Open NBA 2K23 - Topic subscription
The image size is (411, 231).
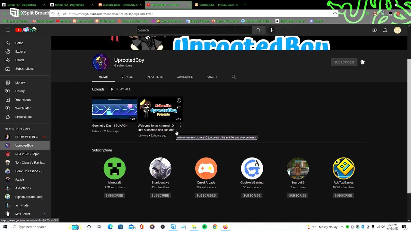pos(25,154)
